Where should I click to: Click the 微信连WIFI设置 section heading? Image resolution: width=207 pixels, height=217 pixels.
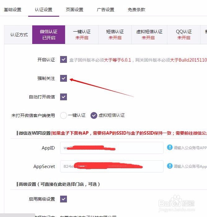[35, 133]
